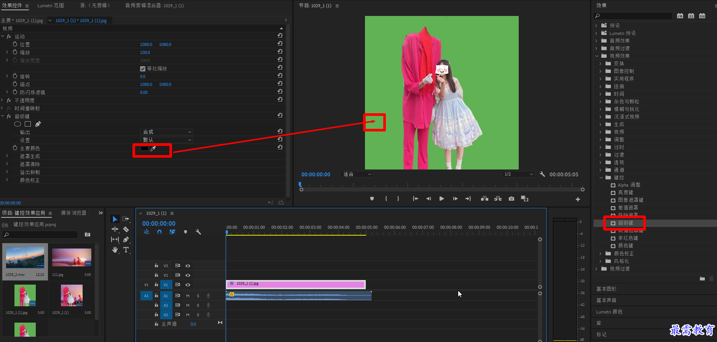
Task: Step back one frame in Program monitor
Action: [429, 199]
